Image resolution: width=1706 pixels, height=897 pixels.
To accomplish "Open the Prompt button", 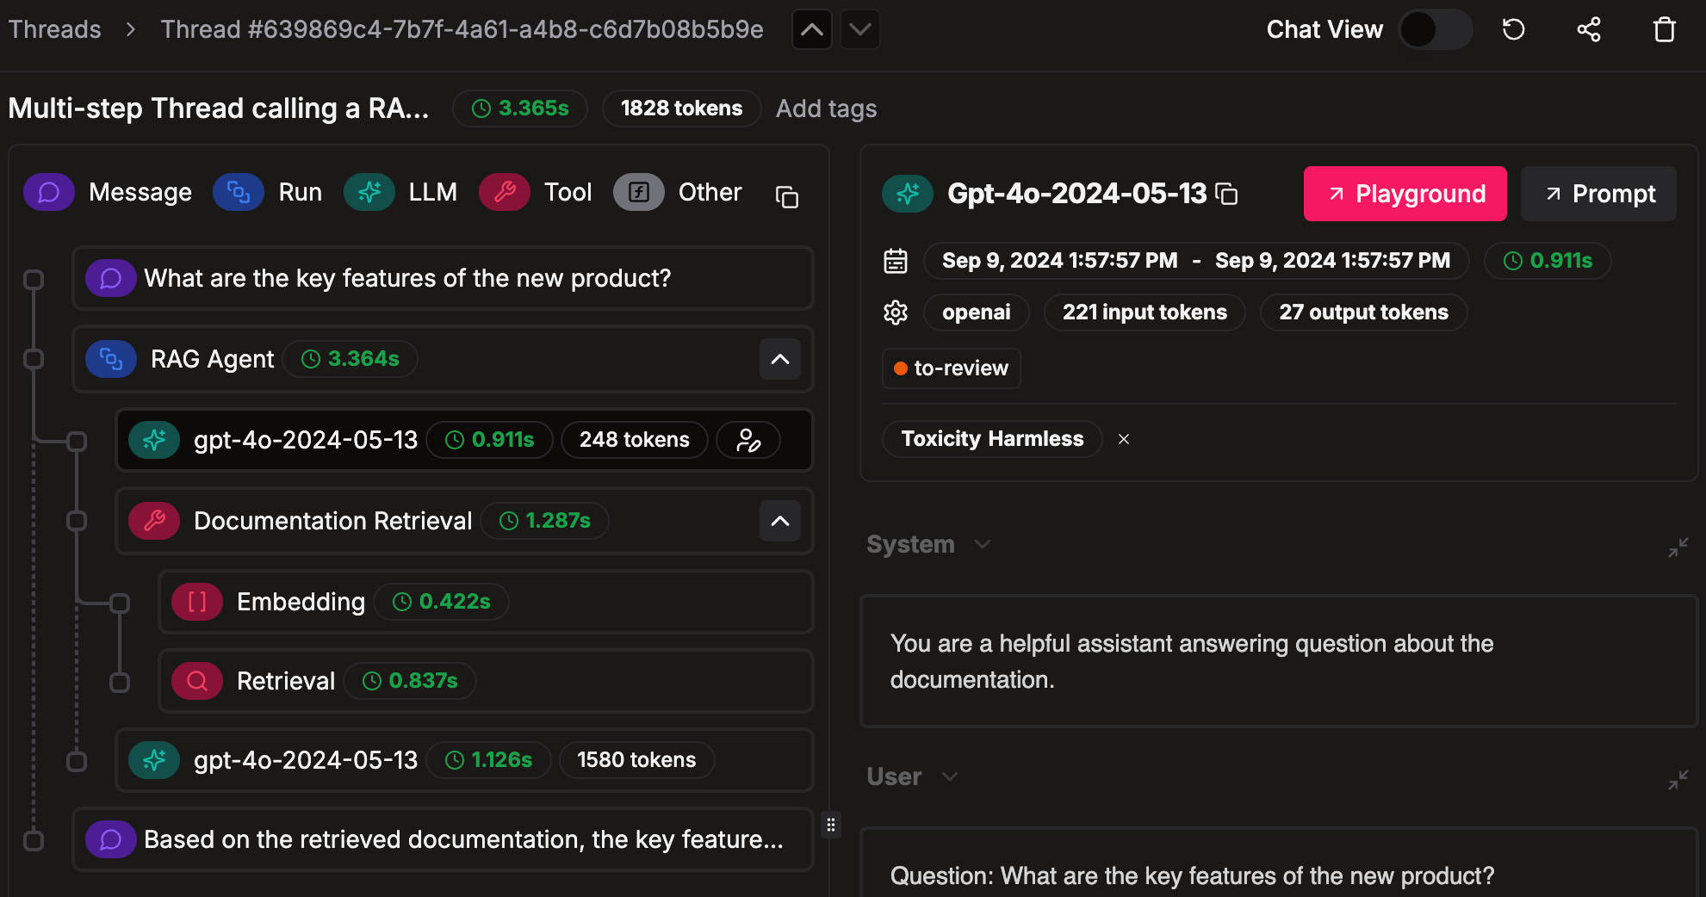I will pyautogui.click(x=1598, y=195).
